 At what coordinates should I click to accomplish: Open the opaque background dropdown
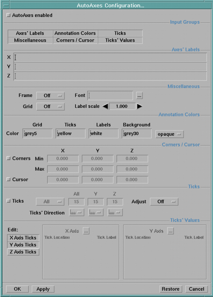pos(170,134)
